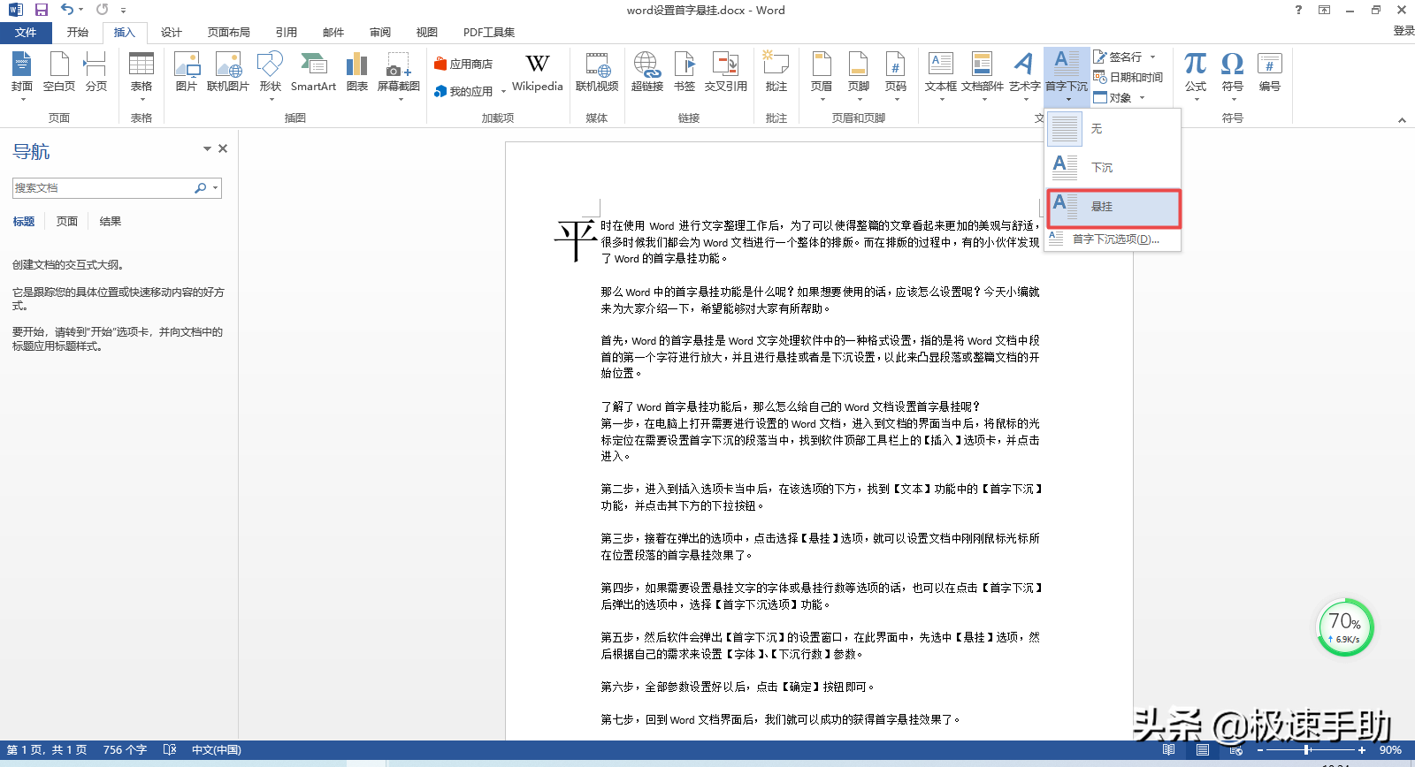The image size is (1415, 767).
Task: Click the 日期和时间 button
Action: 1128,78
